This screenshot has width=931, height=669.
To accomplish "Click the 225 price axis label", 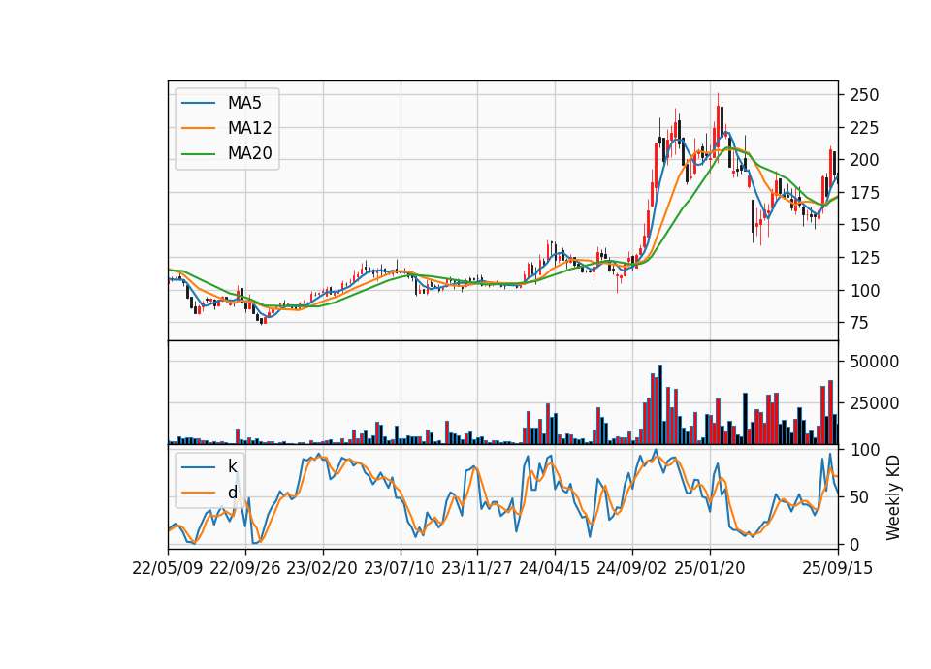I will [x=864, y=128].
